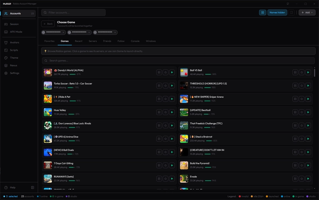Favorite Dandy's World [ALPHA] with the star
The width and height of the screenshot is (319, 200).
pos(165,72)
